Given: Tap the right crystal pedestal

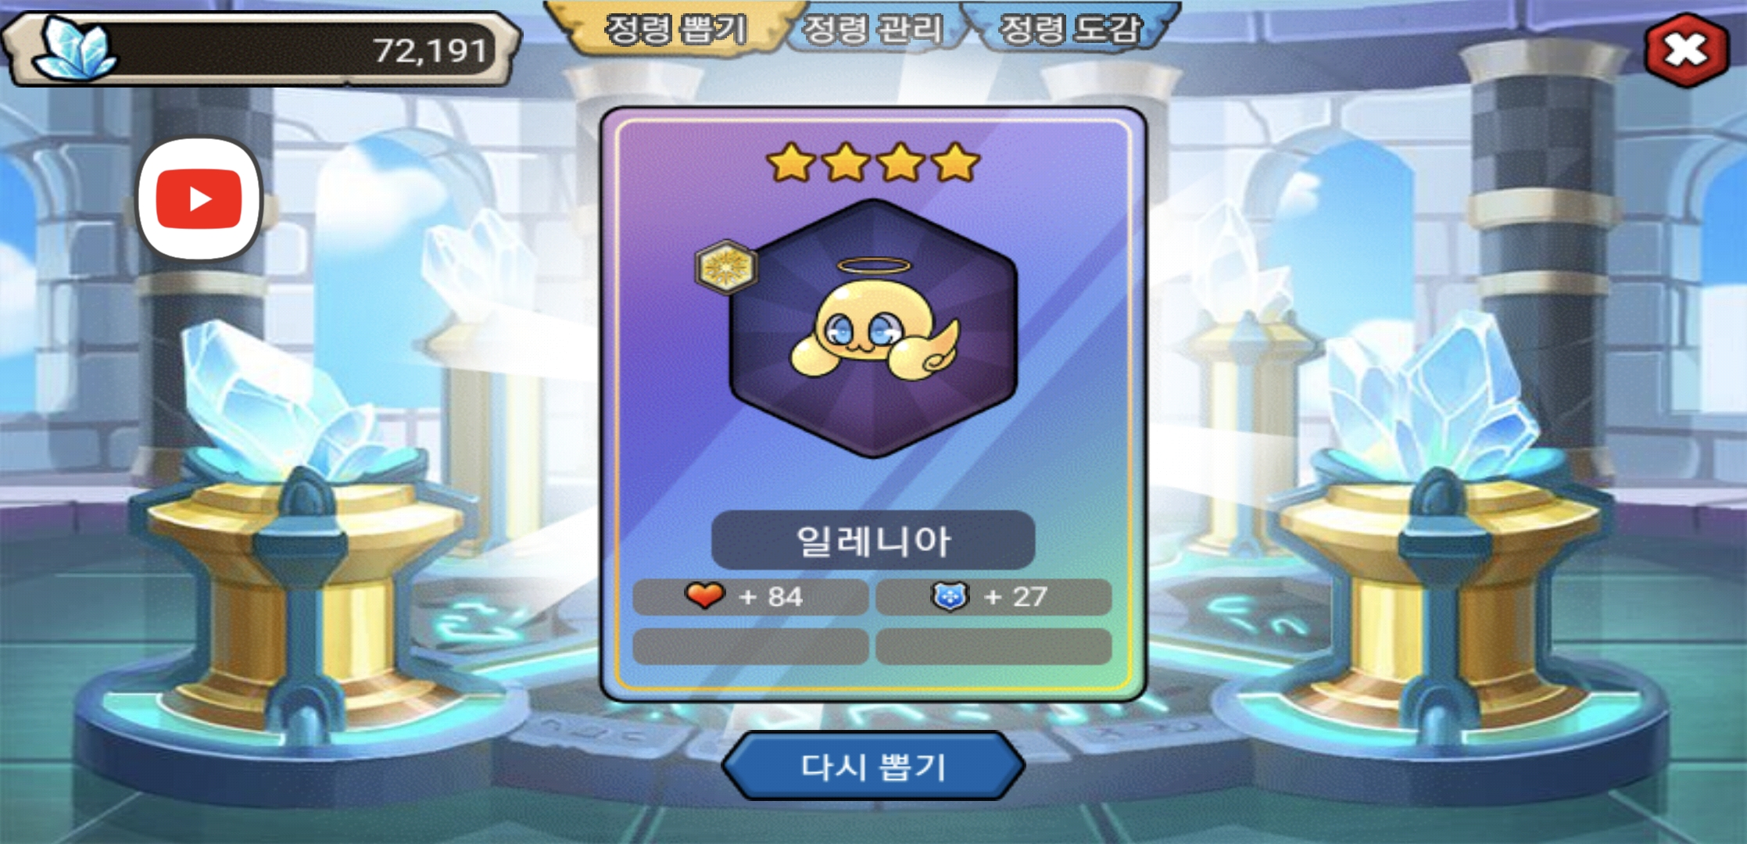Looking at the screenshot, I should [x=1438, y=563].
